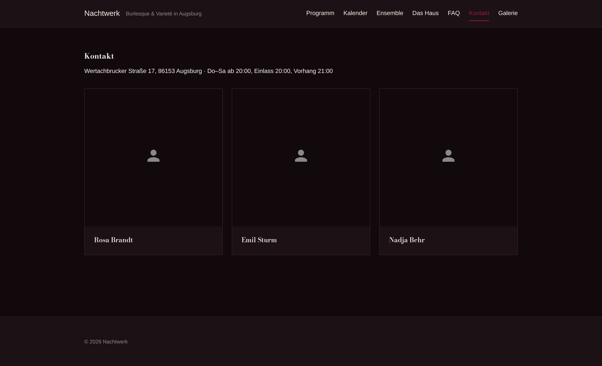Open the Ensemble section
Viewport: 602px width, 366px height.
(x=390, y=13)
